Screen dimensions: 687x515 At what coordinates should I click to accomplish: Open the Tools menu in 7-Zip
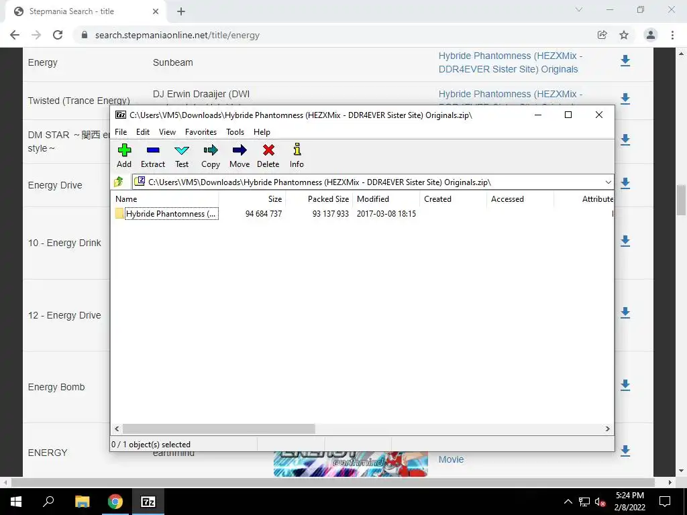coord(235,132)
